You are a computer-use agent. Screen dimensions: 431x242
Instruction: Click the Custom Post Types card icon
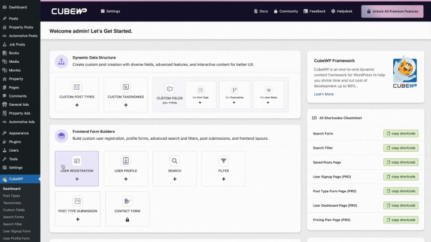[77, 87]
